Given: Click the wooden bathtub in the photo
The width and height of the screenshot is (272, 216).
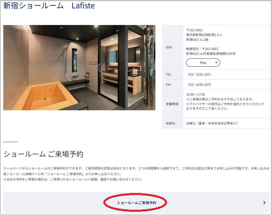Looking at the screenshot, I should coord(45,96).
